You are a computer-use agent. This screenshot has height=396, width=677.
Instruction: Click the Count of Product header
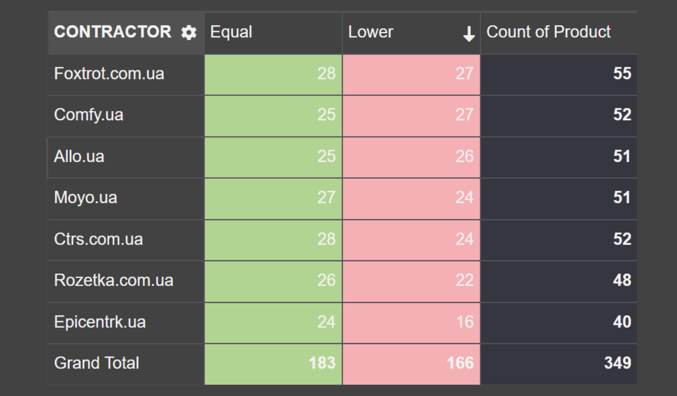click(x=549, y=33)
